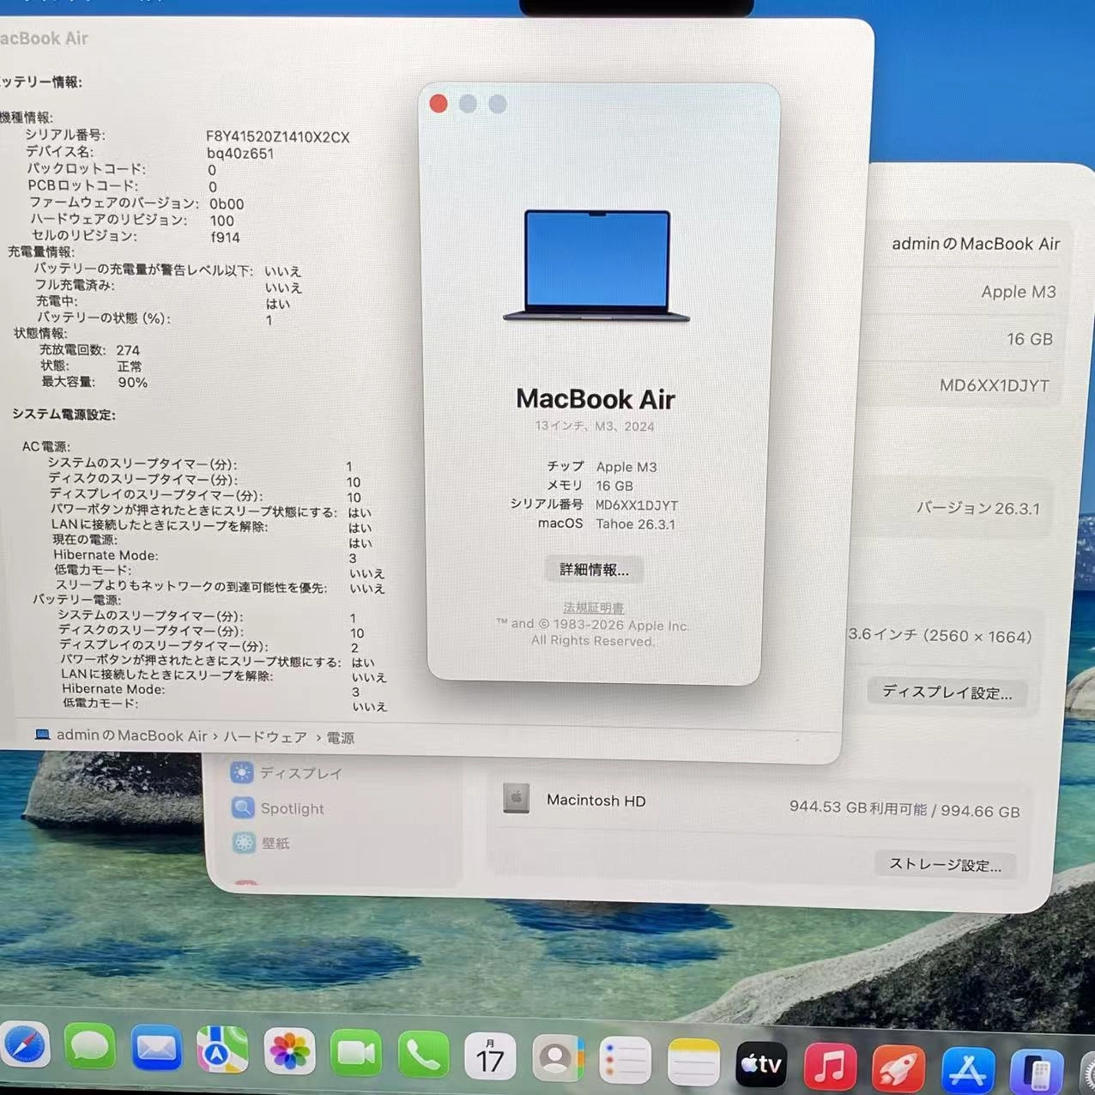Click 'MacBook Air' title in About window
The width and height of the screenshot is (1095, 1095).
(596, 399)
